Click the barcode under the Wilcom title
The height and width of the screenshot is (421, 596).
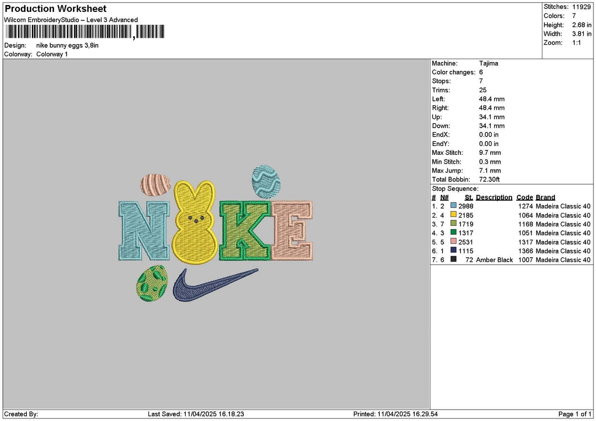(x=84, y=32)
